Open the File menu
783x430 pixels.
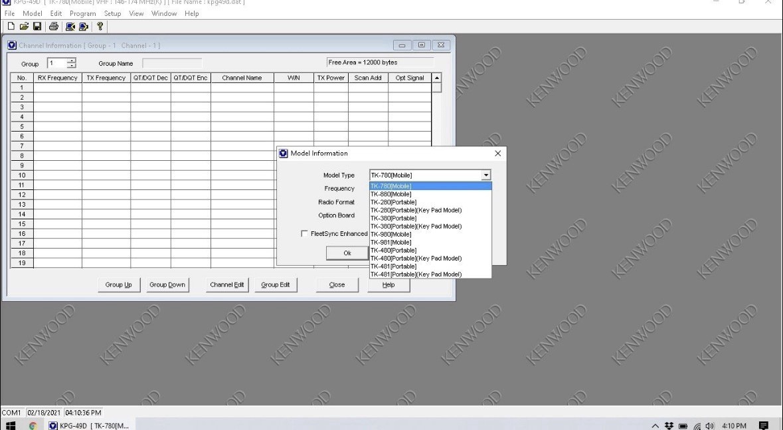(9, 13)
